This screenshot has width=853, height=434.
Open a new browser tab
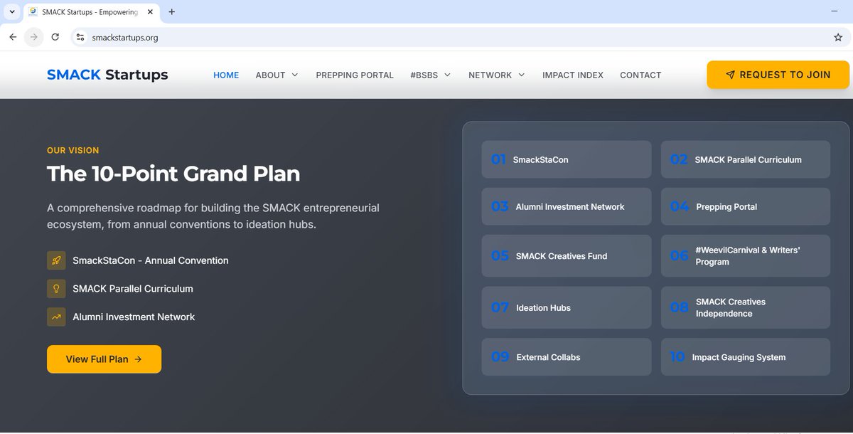(x=171, y=12)
